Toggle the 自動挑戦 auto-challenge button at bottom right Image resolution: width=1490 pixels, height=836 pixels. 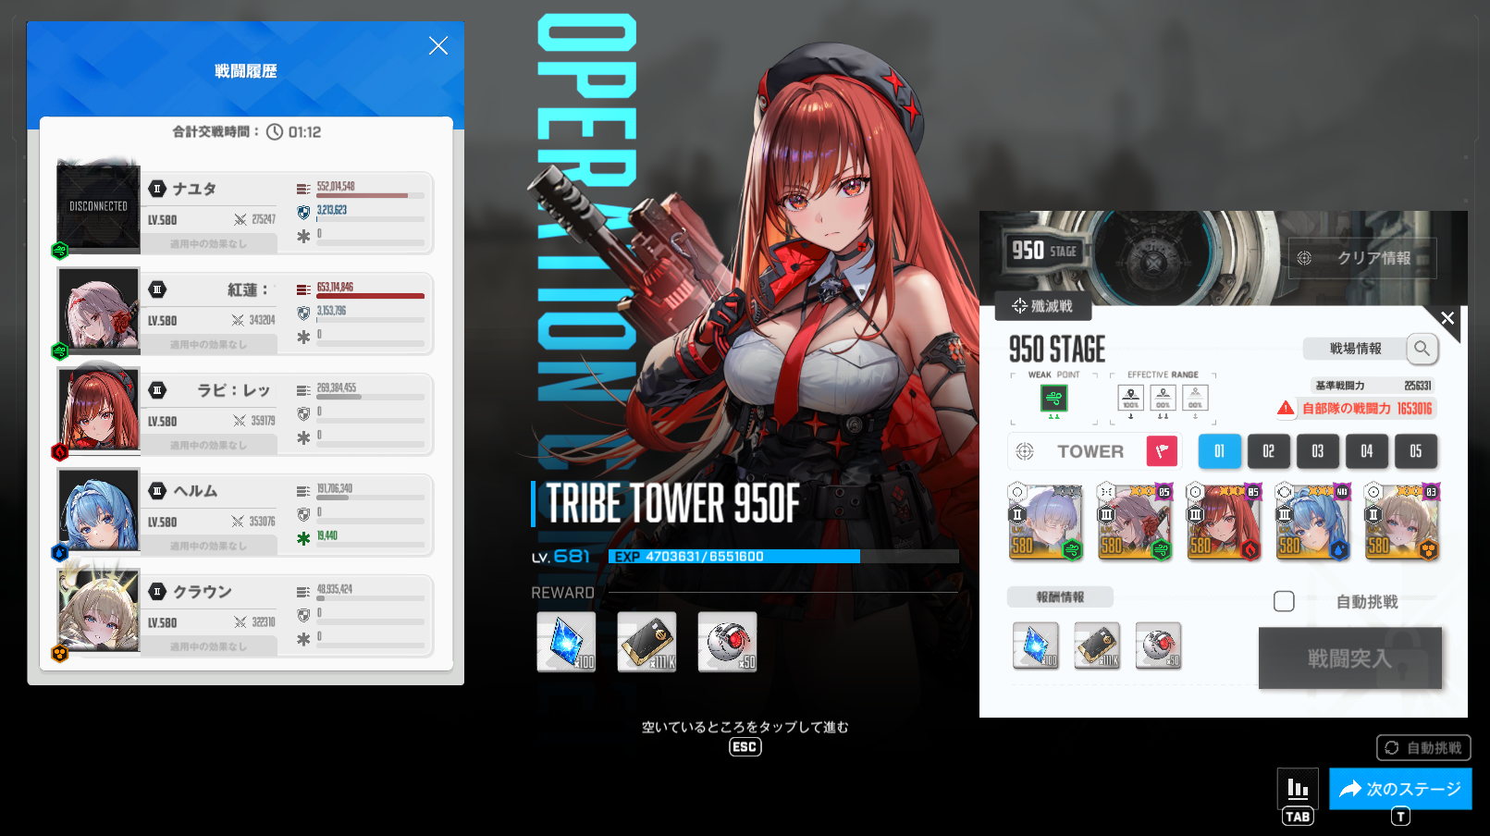pyautogui.click(x=1423, y=747)
